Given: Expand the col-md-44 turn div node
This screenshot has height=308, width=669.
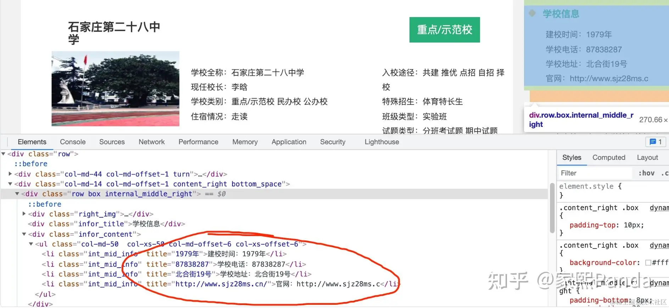Looking at the screenshot, I should click(10, 174).
